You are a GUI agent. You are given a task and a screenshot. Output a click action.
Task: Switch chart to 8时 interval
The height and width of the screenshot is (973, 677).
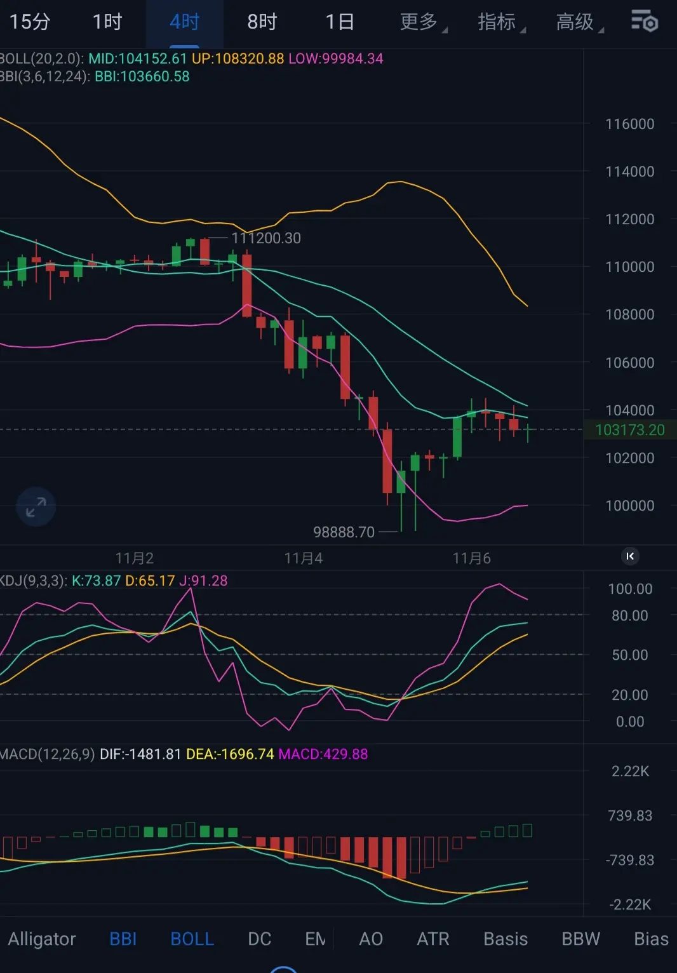click(262, 22)
